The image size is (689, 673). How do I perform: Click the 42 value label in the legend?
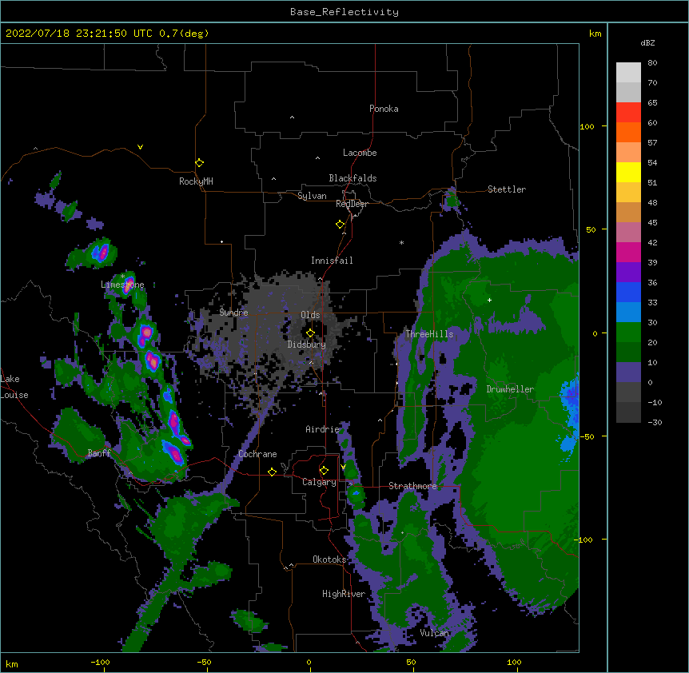pos(652,242)
